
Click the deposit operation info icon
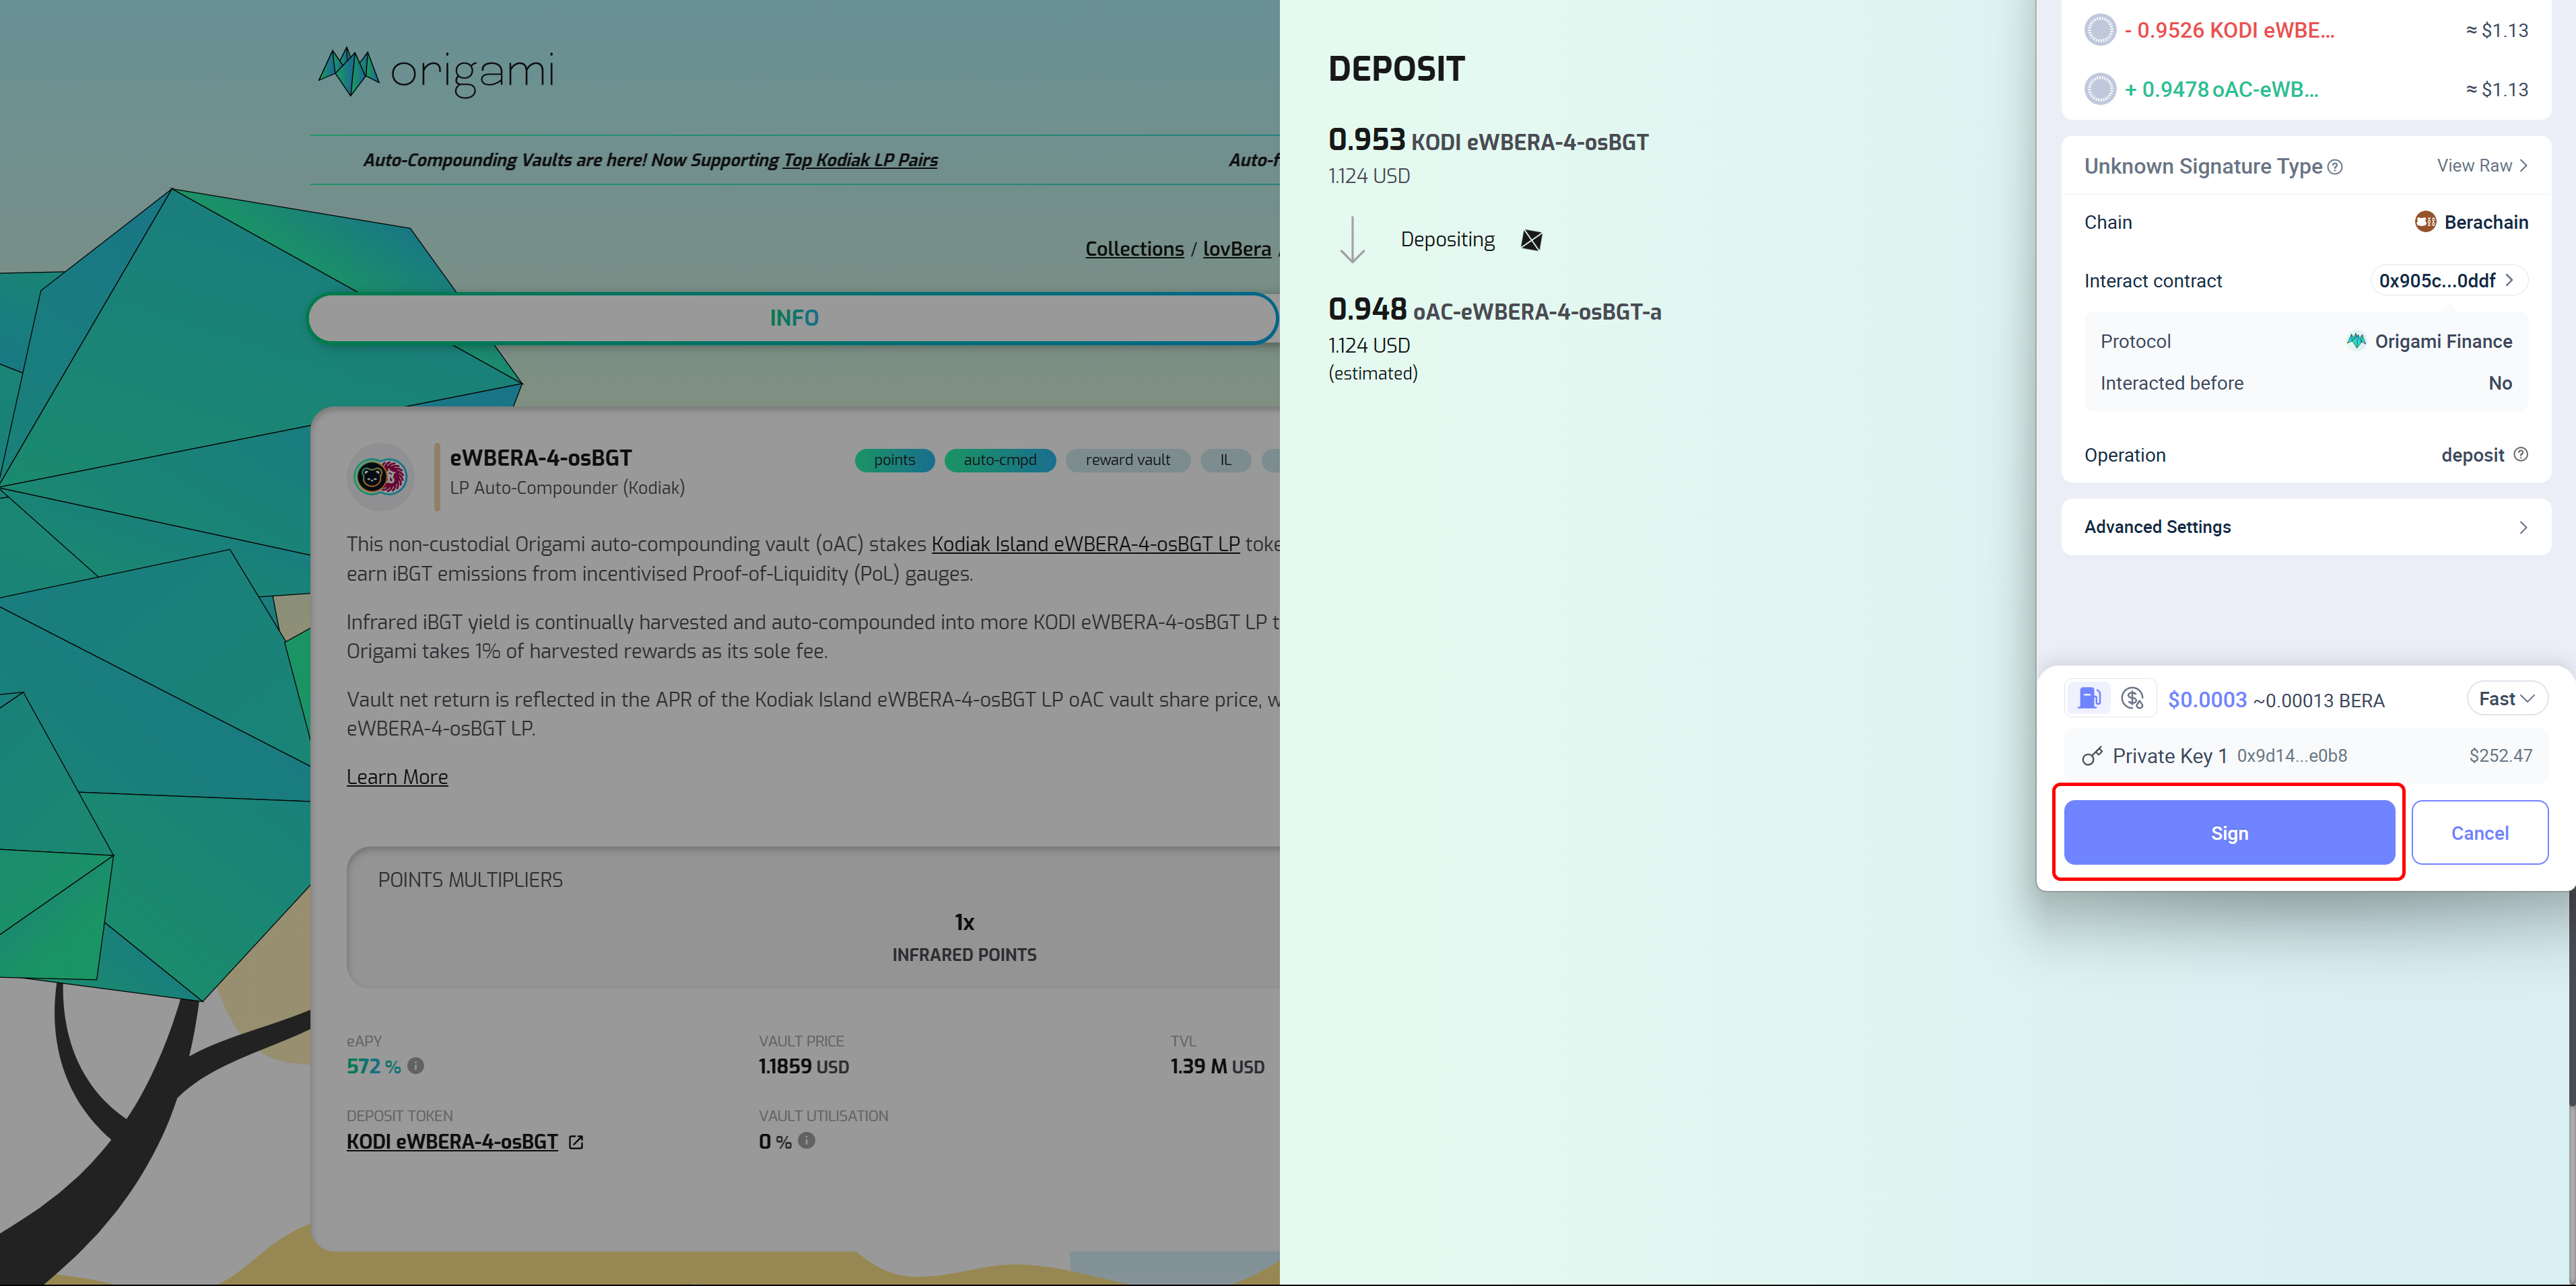2521,455
